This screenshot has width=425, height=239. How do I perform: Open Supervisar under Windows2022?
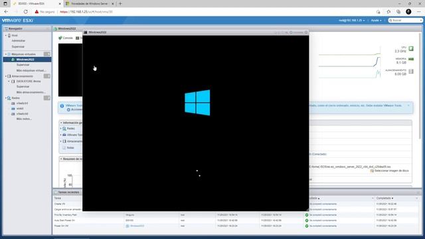tap(23, 65)
